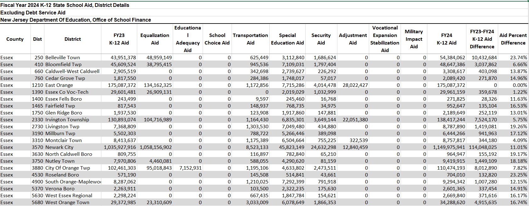Select the Irvington Township district cell
The width and height of the screenshot is (529, 206).
[67, 119]
